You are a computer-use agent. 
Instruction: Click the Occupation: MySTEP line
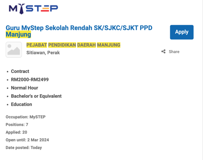25,117
